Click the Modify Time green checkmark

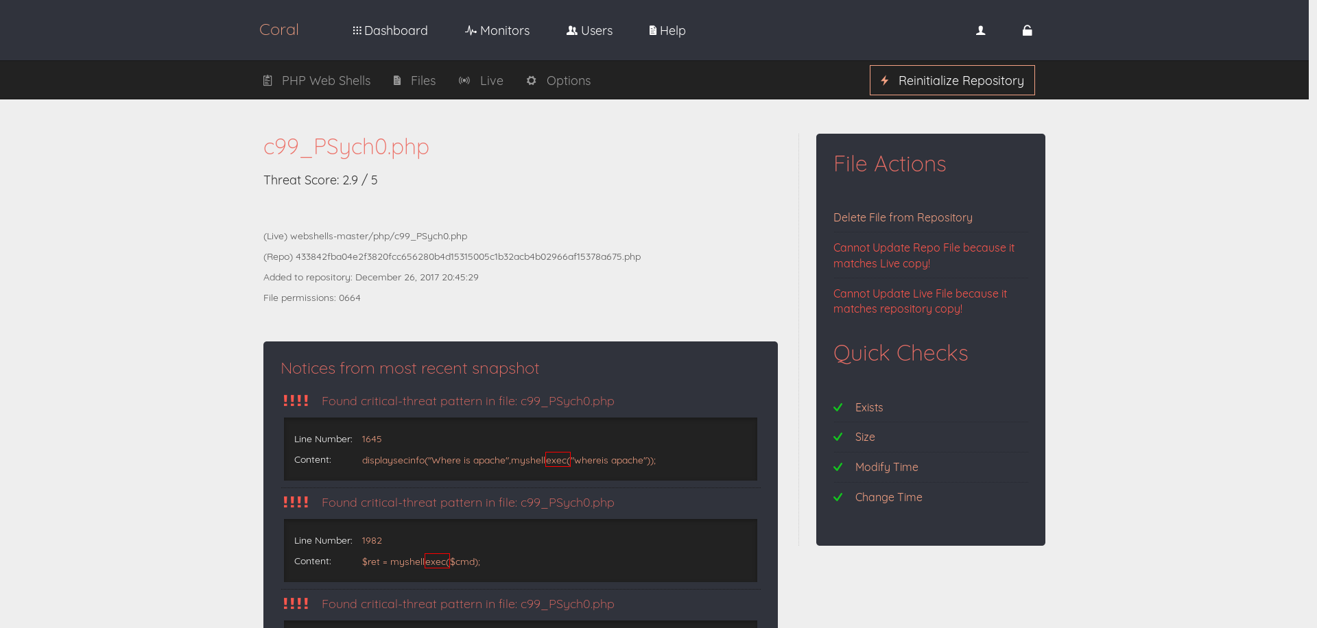point(838,467)
